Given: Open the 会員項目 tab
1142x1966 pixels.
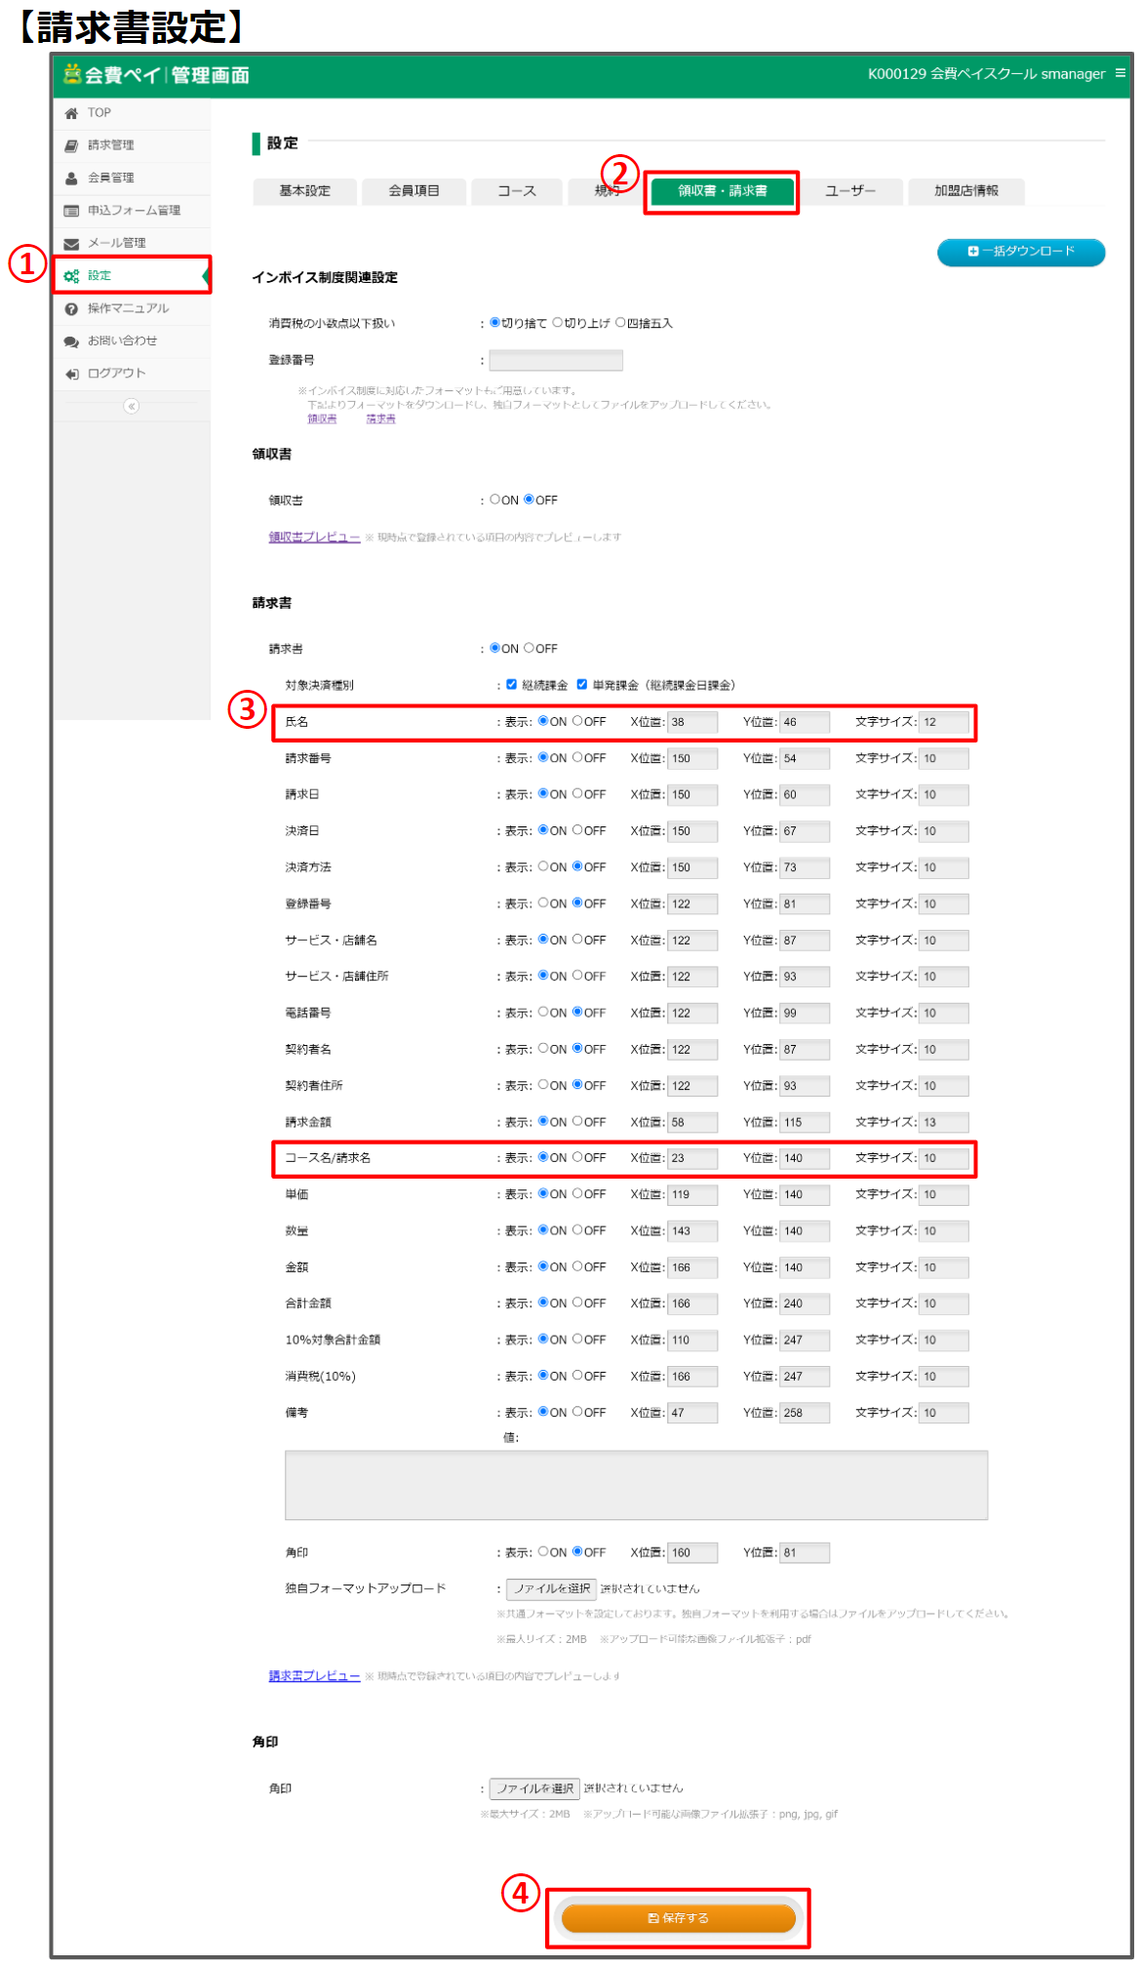Looking at the screenshot, I should point(413,191).
